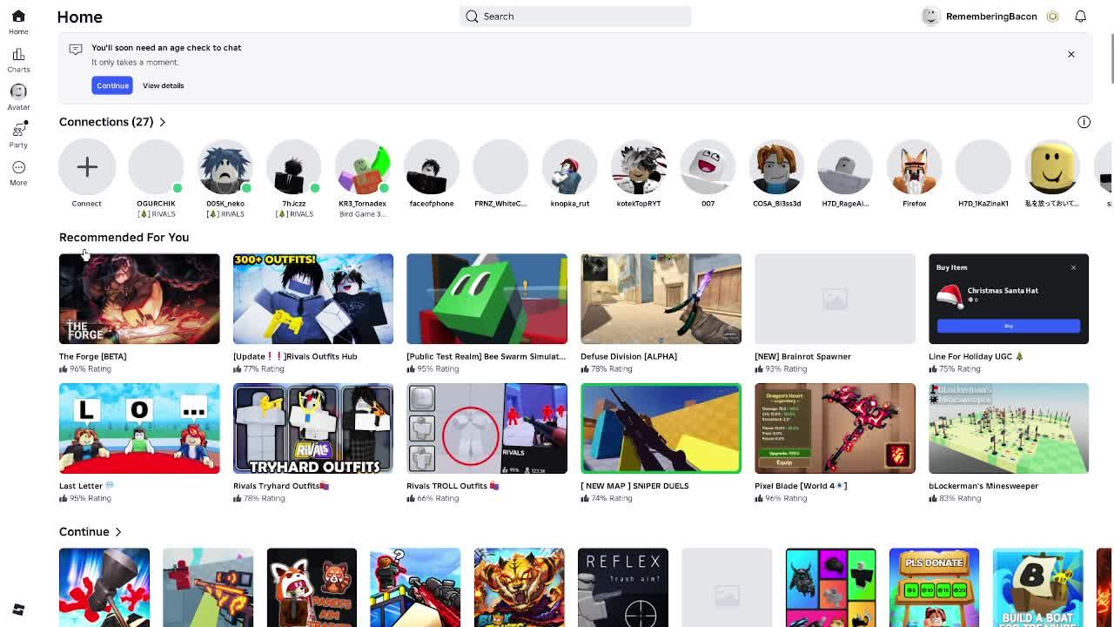
Task: Expand the Continue section
Action: pos(91,532)
